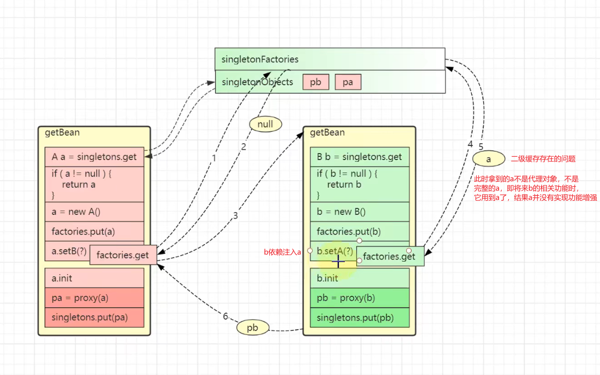This screenshot has width=600, height=375.
Task: Select the 'b = new B()' step
Action: 359,212
